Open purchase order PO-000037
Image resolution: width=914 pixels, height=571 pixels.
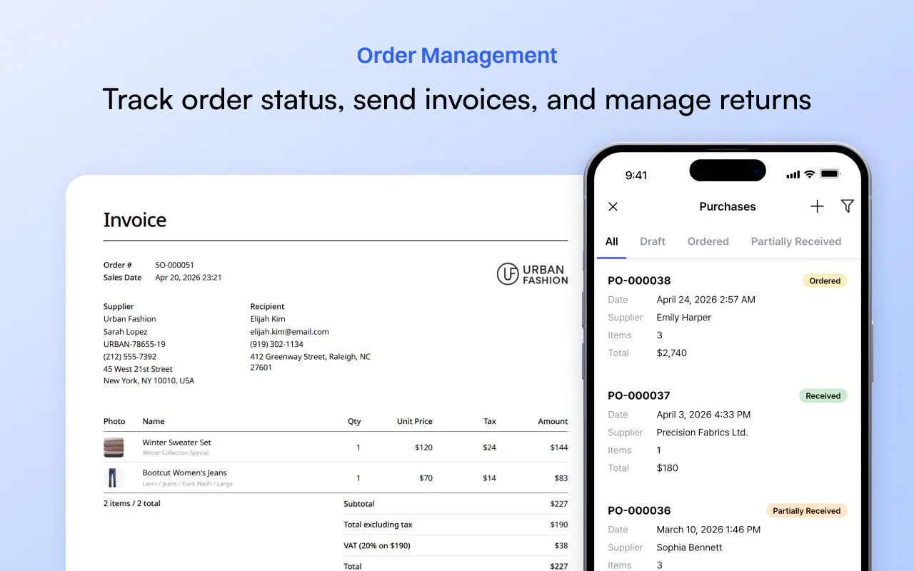(639, 395)
